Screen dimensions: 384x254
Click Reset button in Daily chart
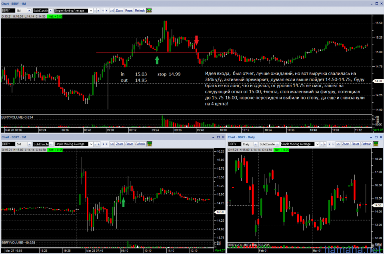point(355,144)
